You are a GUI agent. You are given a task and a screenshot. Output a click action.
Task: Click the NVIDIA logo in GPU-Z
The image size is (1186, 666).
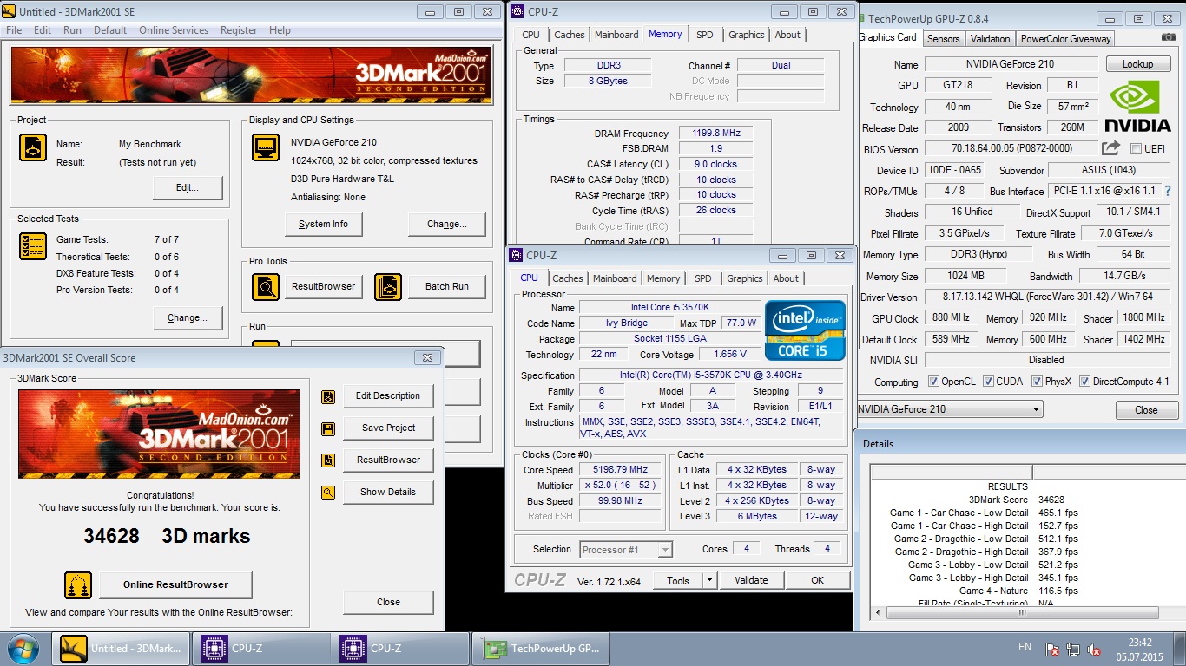click(1140, 108)
